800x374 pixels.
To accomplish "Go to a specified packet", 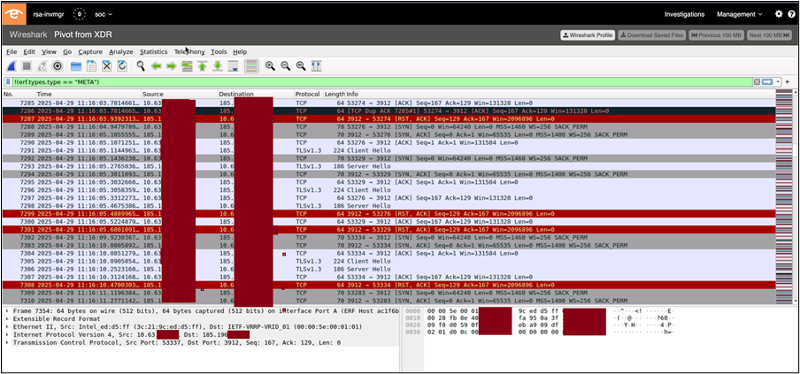I will 187,65.
